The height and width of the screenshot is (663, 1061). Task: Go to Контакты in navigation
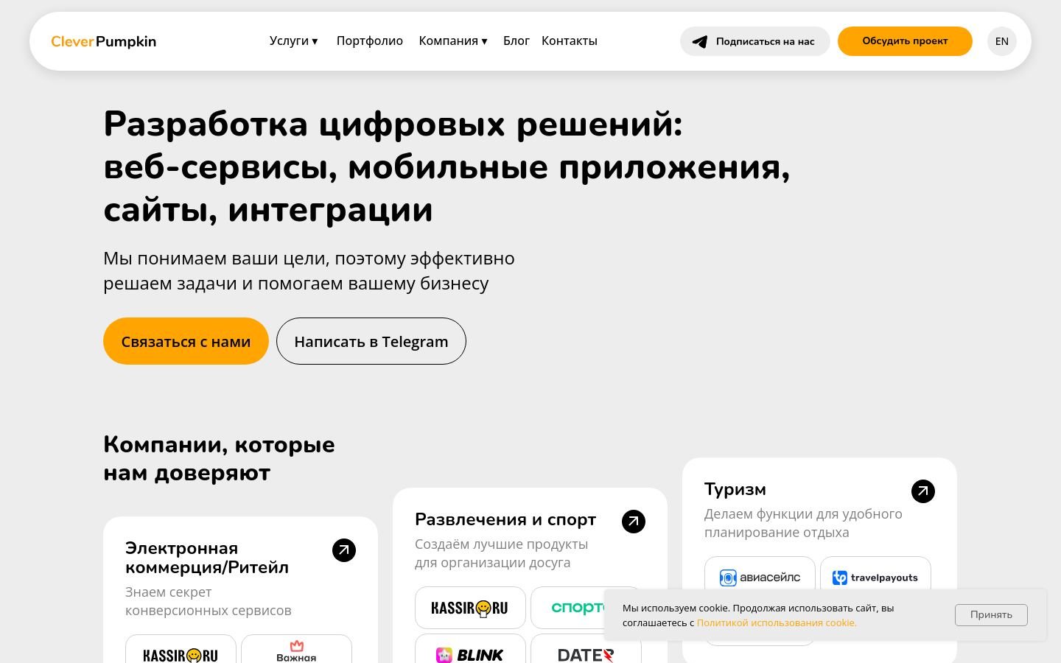pos(570,41)
